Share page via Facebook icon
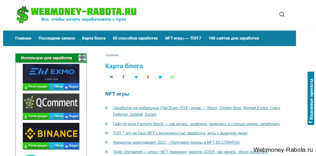 (x=123, y=77)
